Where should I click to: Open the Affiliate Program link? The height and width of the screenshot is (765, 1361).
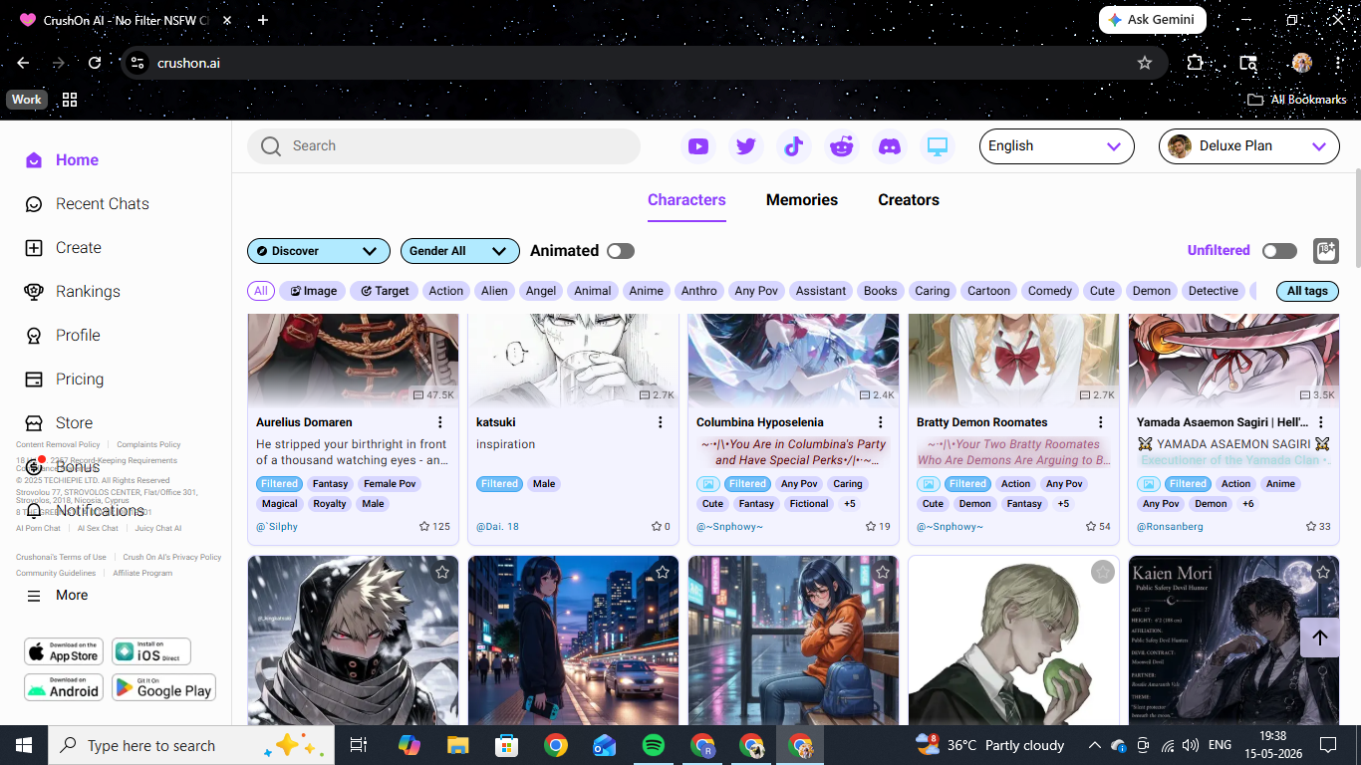pos(142,574)
